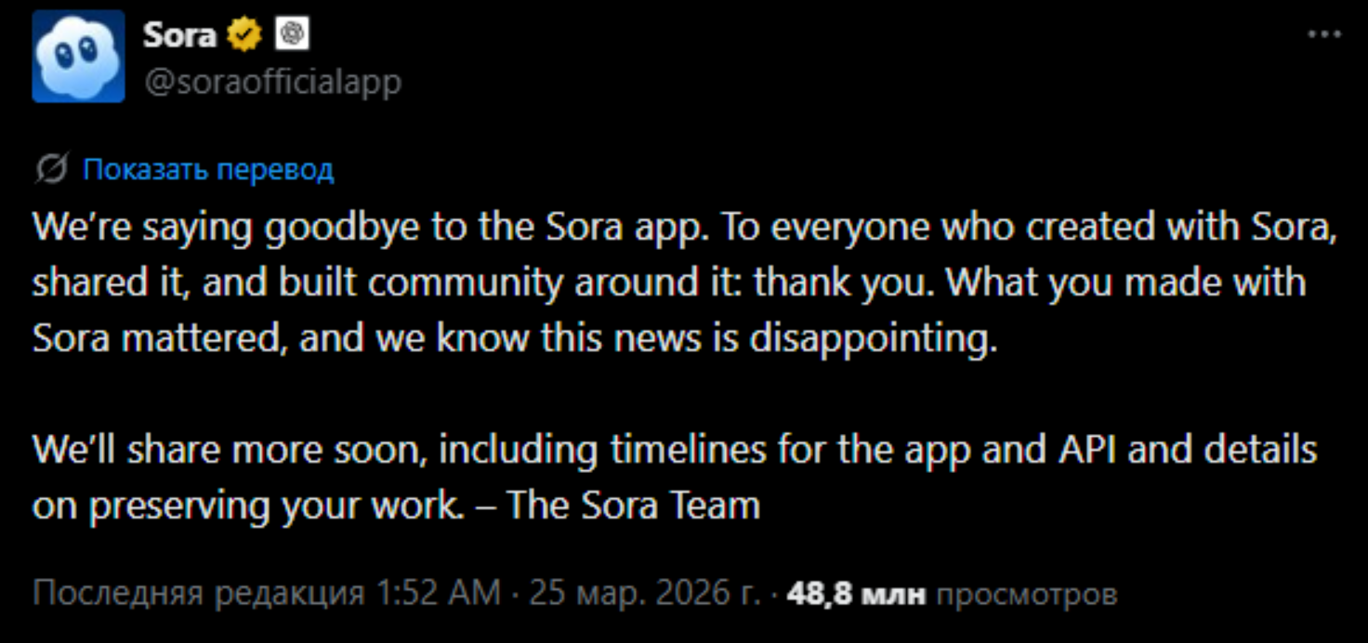Viewport: 1368px width, 643px height.
Task: Click the "Sora mattered" text line
Action: click(516, 339)
